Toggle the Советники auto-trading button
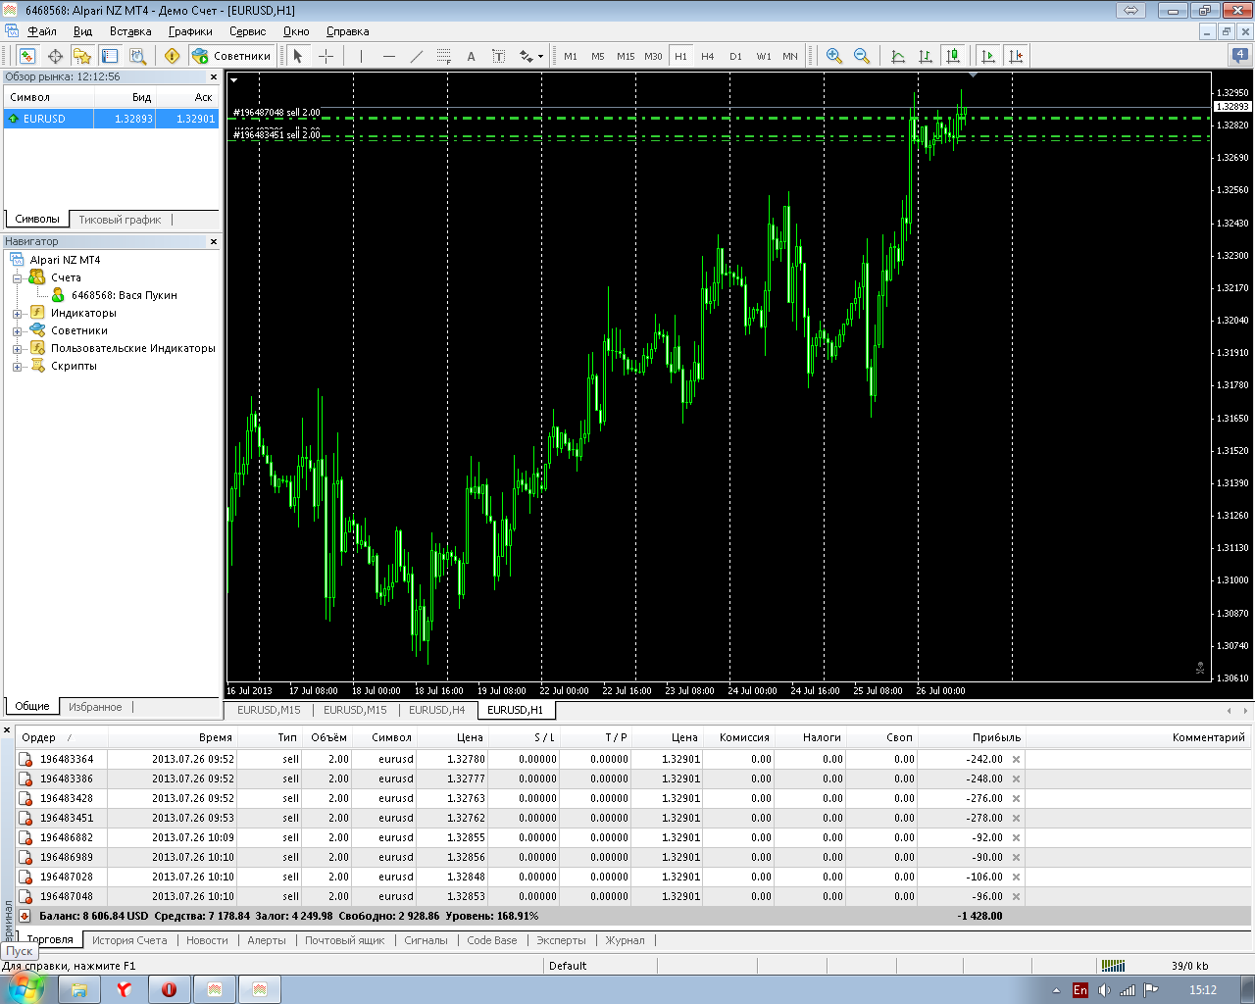Image resolution: width=1255 pixels, height=1004 pixels. tap(232, 56)
